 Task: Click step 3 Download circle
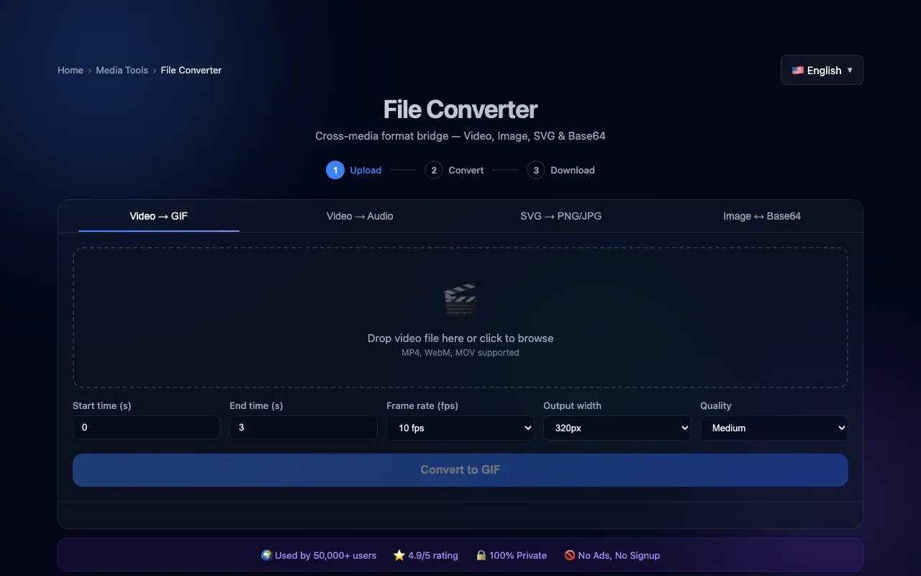pos(535,170)
